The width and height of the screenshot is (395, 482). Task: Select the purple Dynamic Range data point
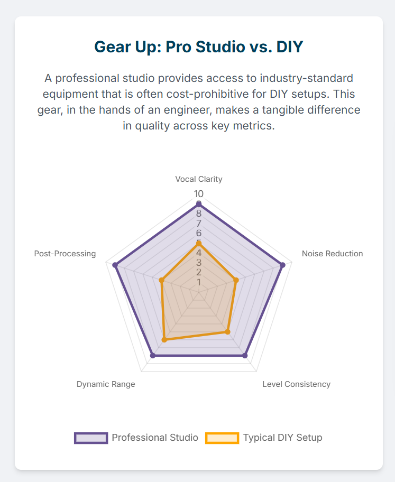click(153, 356)
